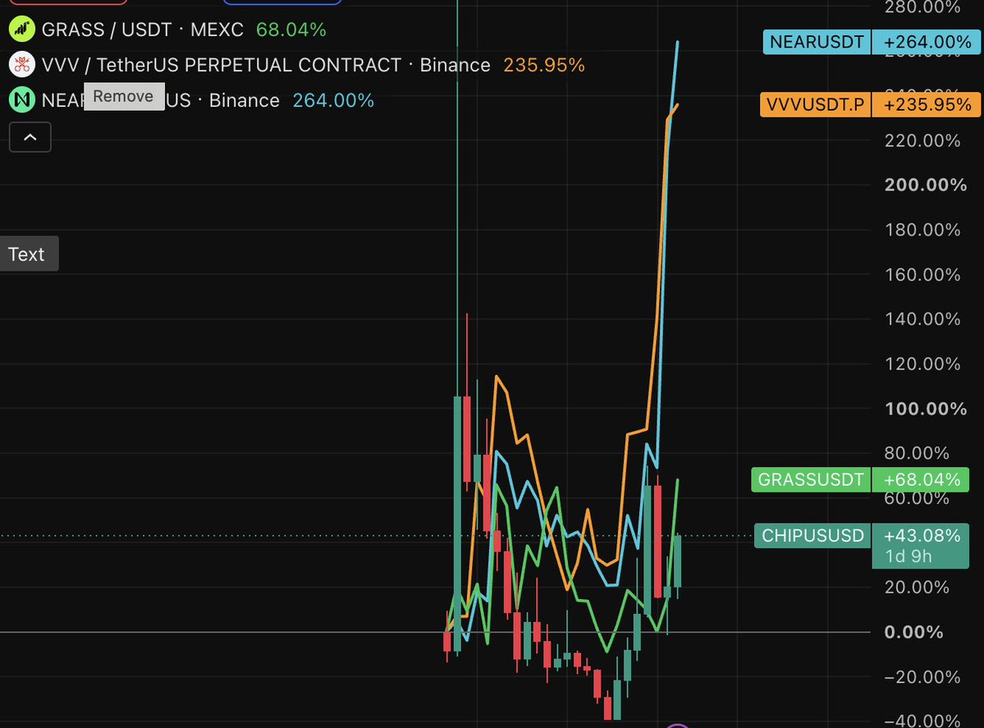984x728 pixels.
Task: Click the −20.00% axis tick label
Action: [x=922, y=677]
